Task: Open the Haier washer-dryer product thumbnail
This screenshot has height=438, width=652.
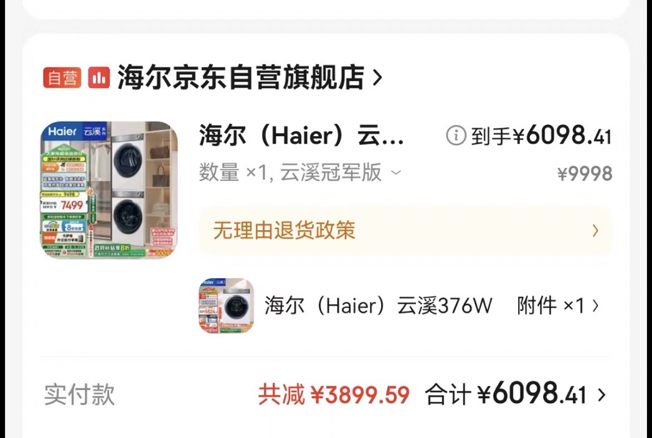Action: 109,190
